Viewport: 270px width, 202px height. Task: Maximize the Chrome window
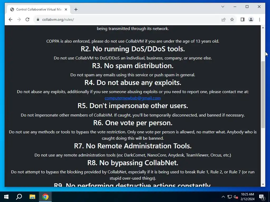[247, 7]
